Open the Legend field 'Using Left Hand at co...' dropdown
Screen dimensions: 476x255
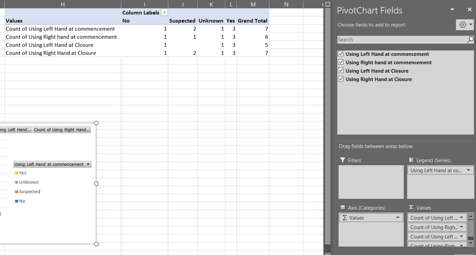pos(468,170)
